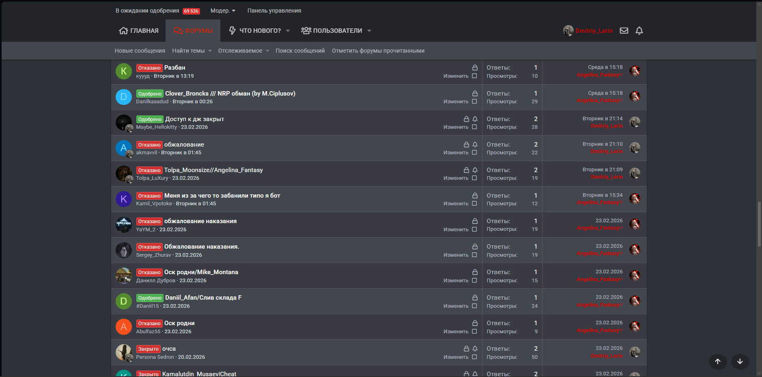The image size is (762, 377).
Task: Click the 69 536 pending approval badge
Action: (191, 11)
